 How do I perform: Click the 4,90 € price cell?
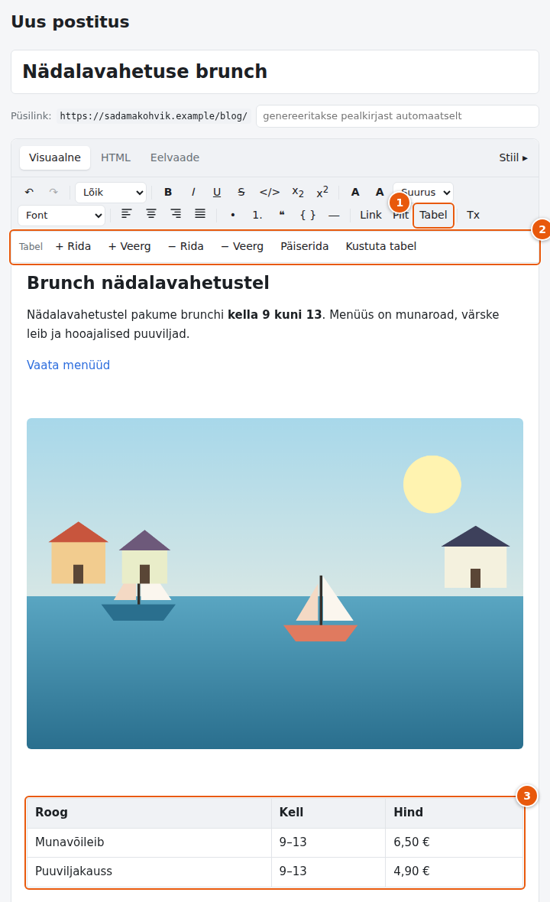(x=454, y=871)
